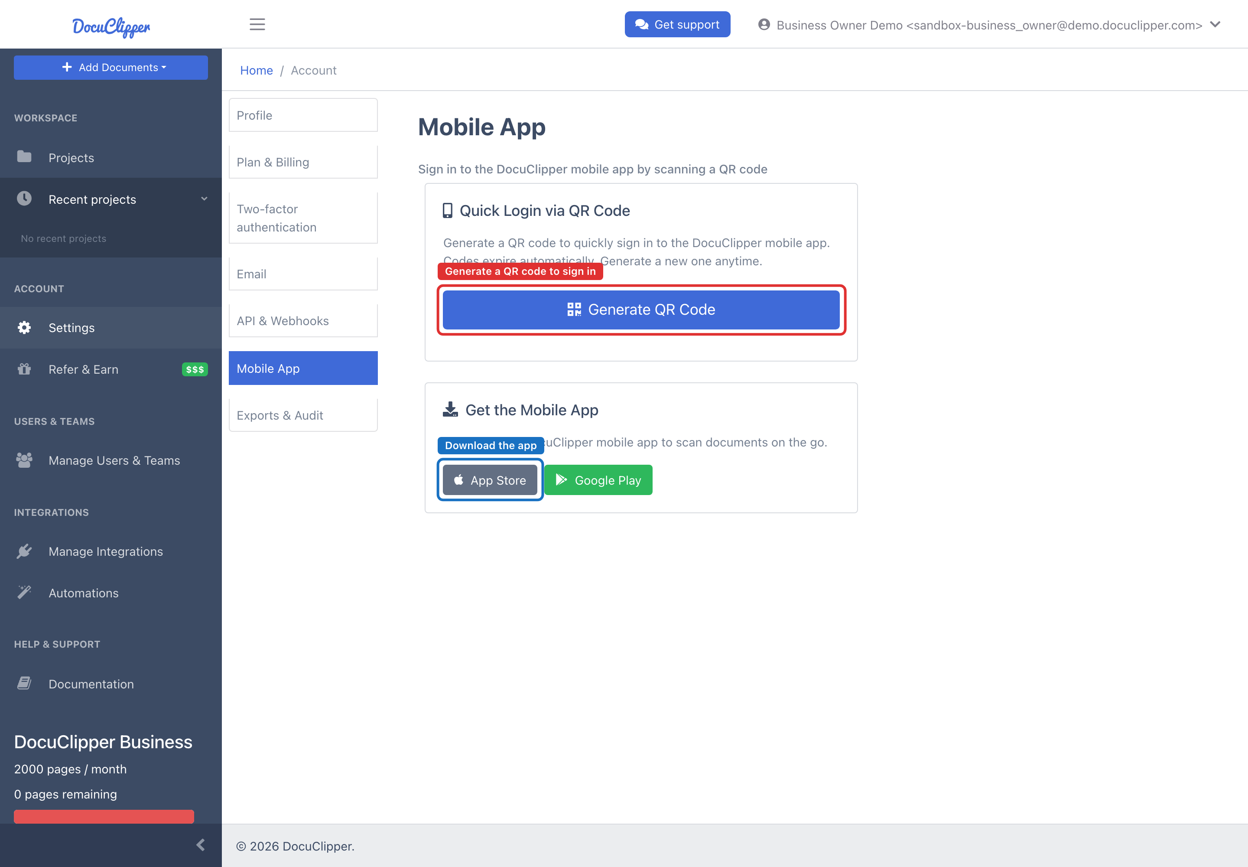
Task: Open Manage Integrations
Action: [111, 551]
